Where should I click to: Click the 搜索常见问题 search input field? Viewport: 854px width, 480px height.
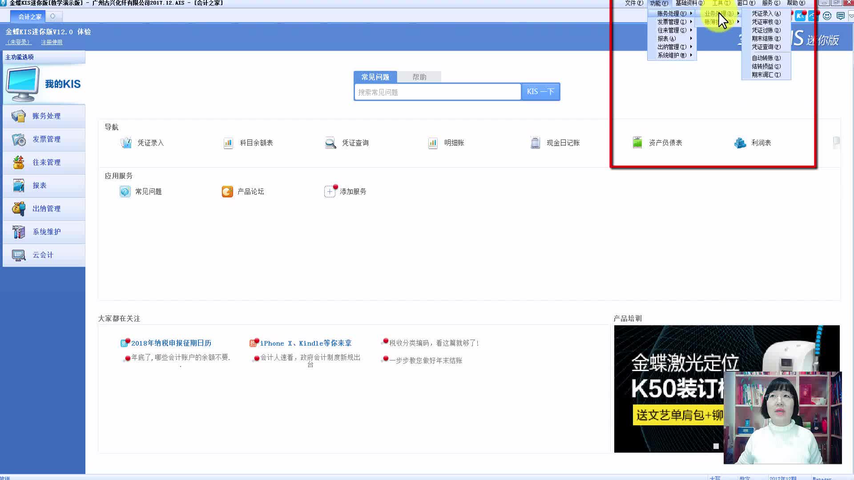tap(437, 92)
